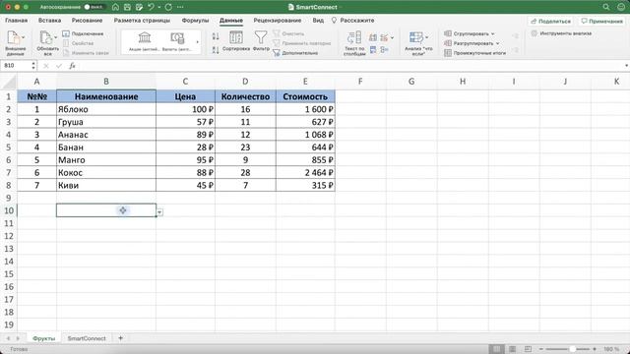
Task: Click Analysis Tools (Инструменты анализа)
Action: click(561, 33)
